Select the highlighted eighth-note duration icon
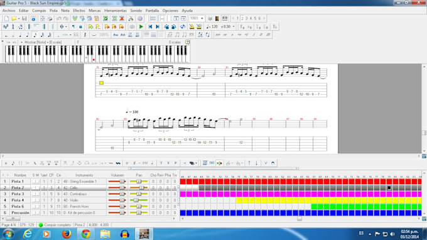 35,35
